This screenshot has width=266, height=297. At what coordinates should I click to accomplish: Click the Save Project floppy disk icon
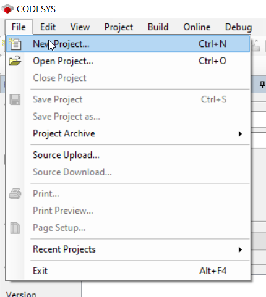click(x=15, y=99)
